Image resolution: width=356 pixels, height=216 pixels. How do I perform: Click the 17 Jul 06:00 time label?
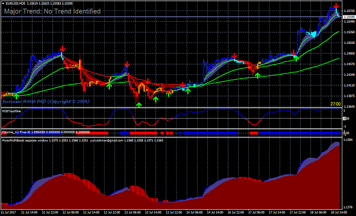click(256, 213)
